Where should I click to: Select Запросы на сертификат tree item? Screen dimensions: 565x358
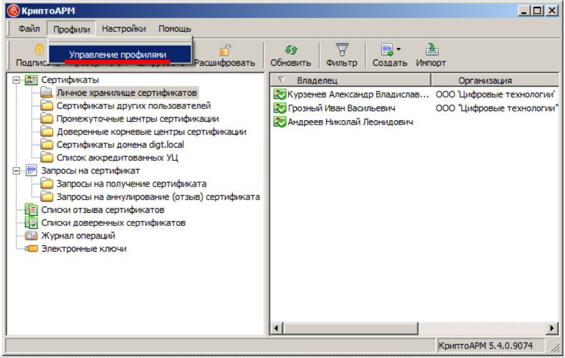[x=90, y=171]
